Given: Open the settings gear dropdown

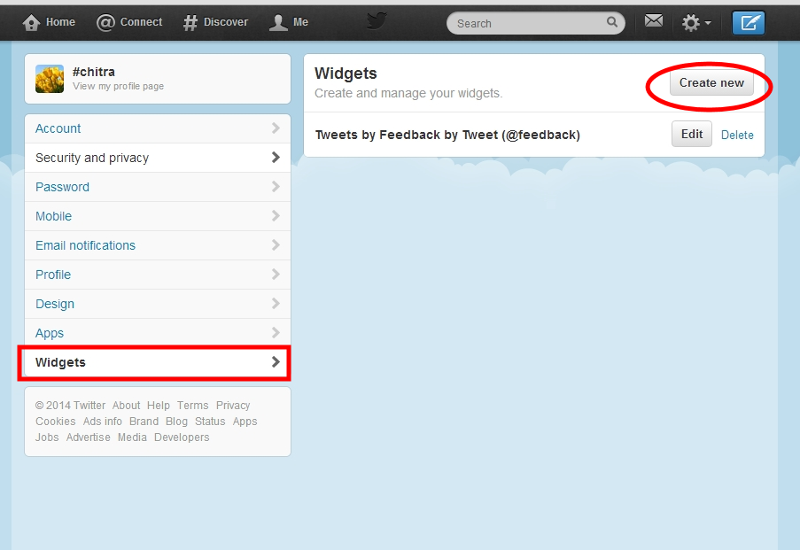Looking at the screenshot, I should tap(695, 23).
